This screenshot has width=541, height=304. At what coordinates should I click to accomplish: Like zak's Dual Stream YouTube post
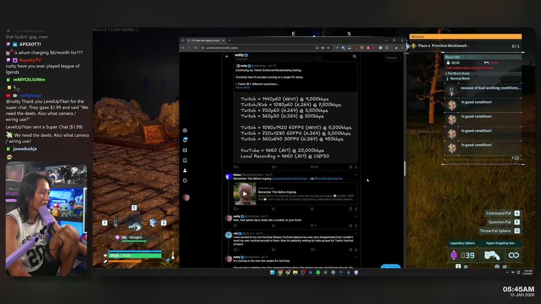tap(312, 250)
